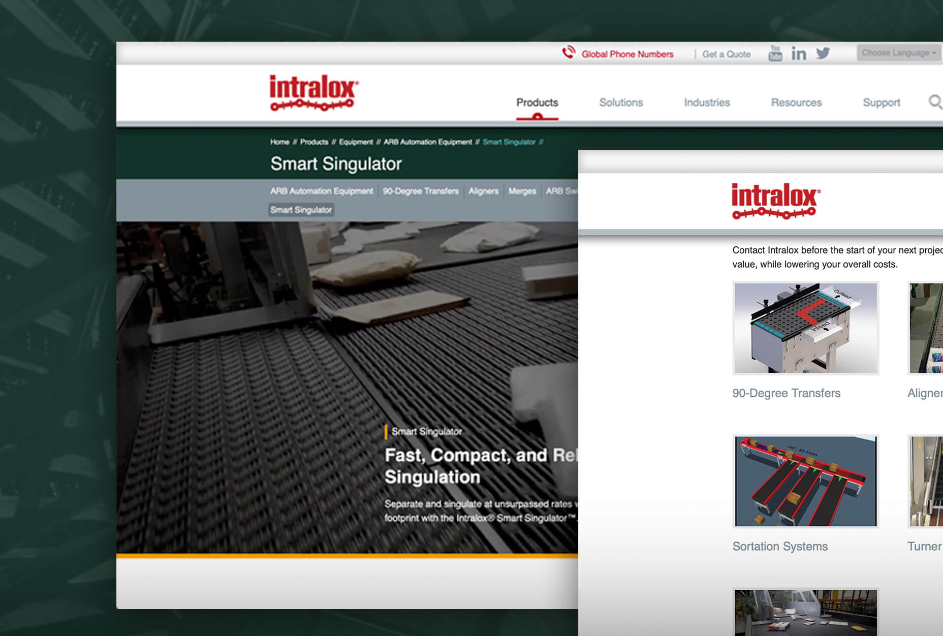This screenshot has height=636, width=943.
Task: Click the Sortation Systems text link
Action: click(780, 546)
